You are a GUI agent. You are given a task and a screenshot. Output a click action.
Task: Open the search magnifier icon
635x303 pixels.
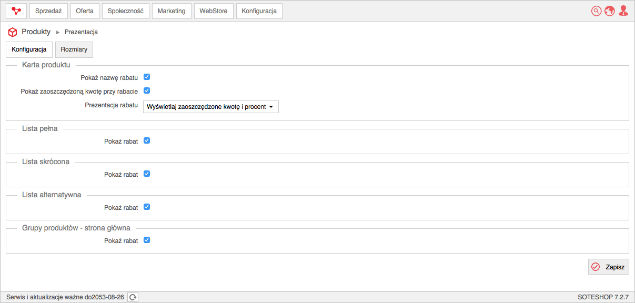[x=596, y=11]
